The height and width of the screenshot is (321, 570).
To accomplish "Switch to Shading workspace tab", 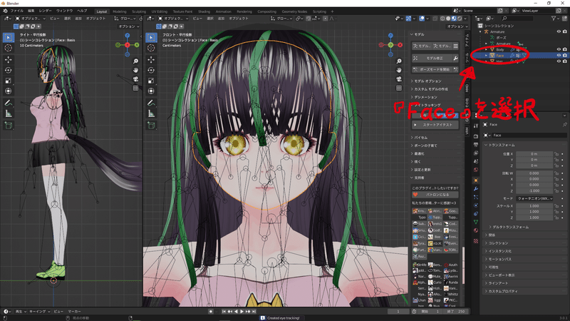I will click(x=204, y=11).
